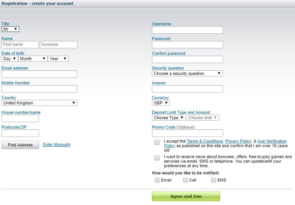The image size is (295, 205).
Task: Expand the Choose Type deposit limit dropdown
Action: 169,118
